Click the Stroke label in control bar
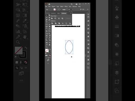 click(64, 10)
